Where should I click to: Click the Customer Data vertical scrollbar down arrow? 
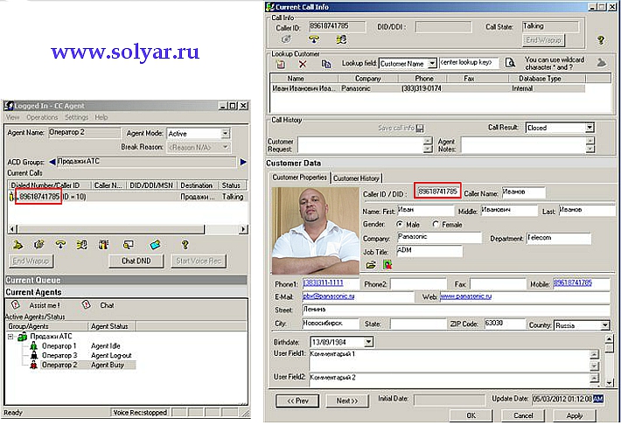click(x=609, y=383)
